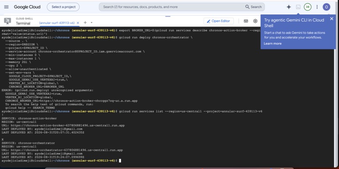Open the Google Cloud navigation hamburger menu
Viewport: 339px width, 169px height.
pos(6,7)
